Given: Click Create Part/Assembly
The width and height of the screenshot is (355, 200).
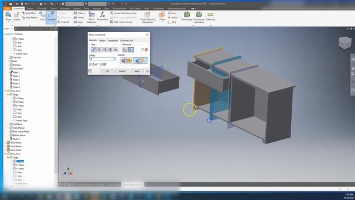Looking at the screenshot, I should [123, 13].
